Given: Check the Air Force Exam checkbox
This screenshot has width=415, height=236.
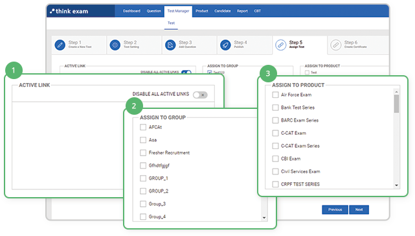Looking at the screenshot, I should click(275, 95).
